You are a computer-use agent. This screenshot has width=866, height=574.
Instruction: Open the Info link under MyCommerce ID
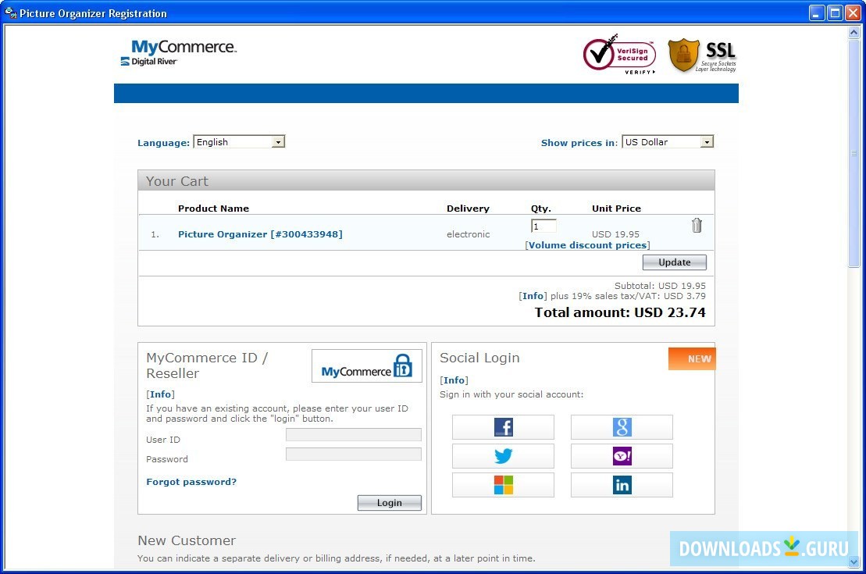pyautogui.click(x=161, y=394)
